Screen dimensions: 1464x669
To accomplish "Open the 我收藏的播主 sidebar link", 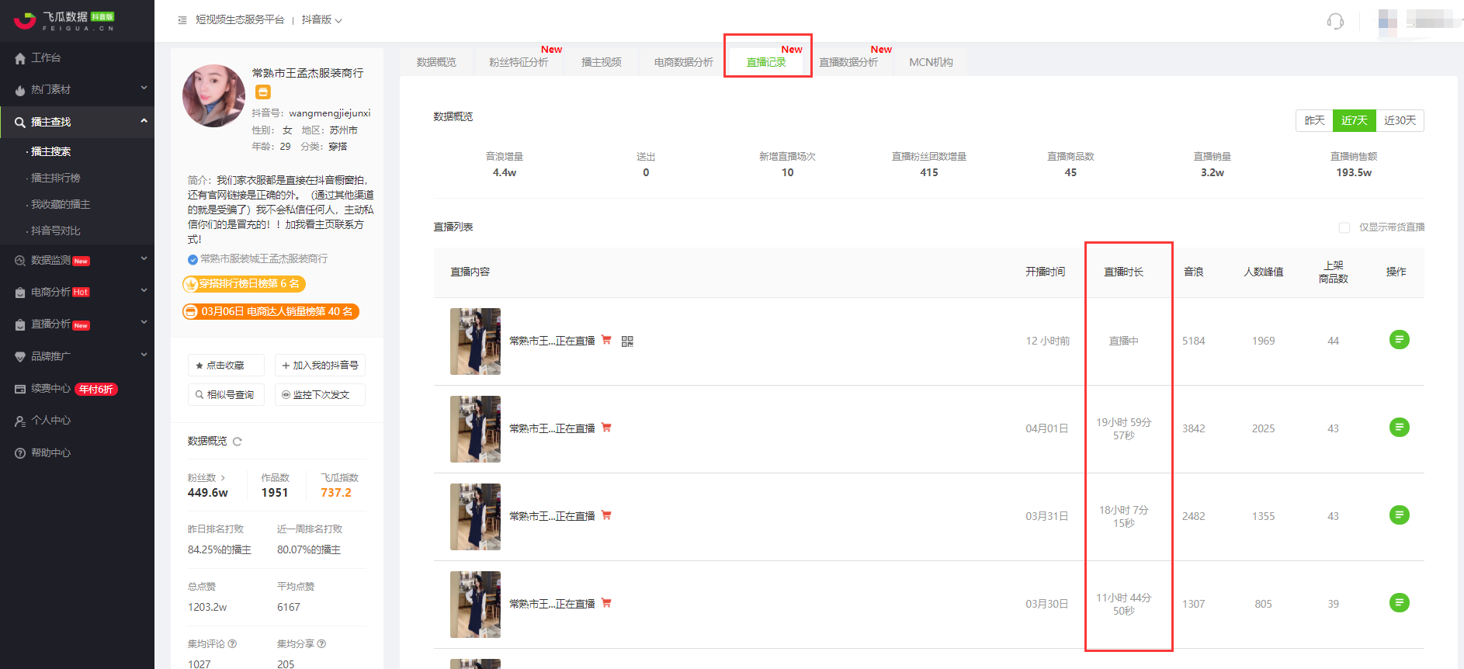I will pos(61,205).
